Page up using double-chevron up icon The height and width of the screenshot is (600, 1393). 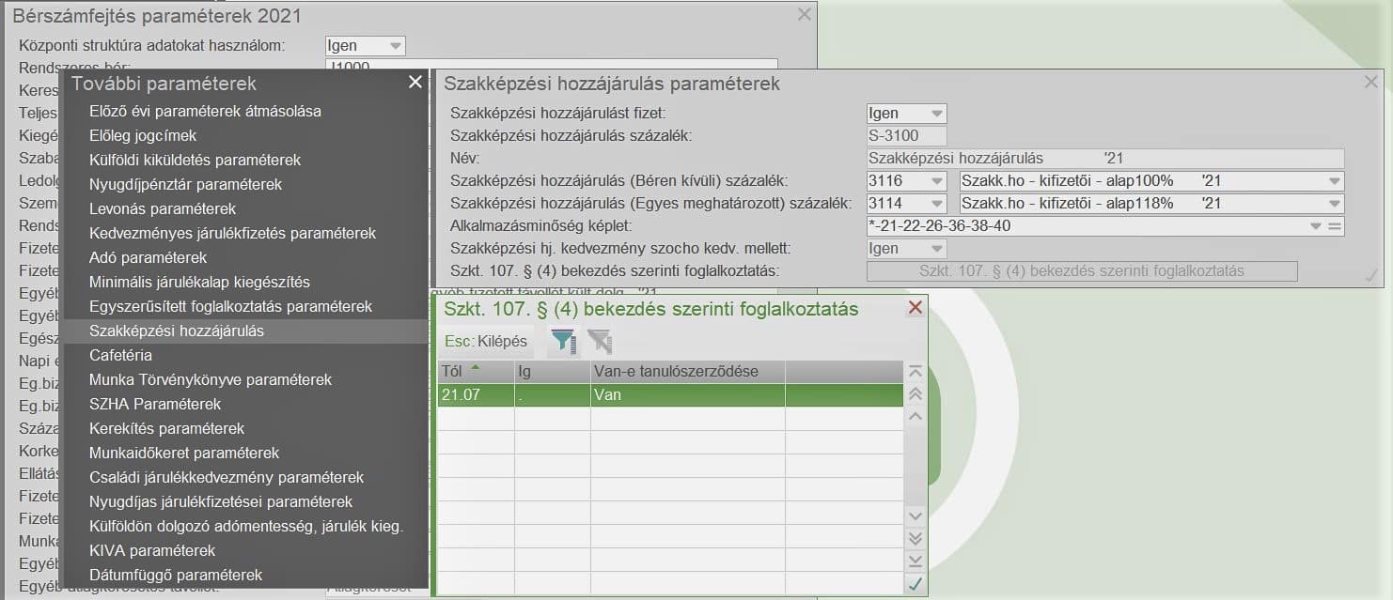tap(916, 394)
